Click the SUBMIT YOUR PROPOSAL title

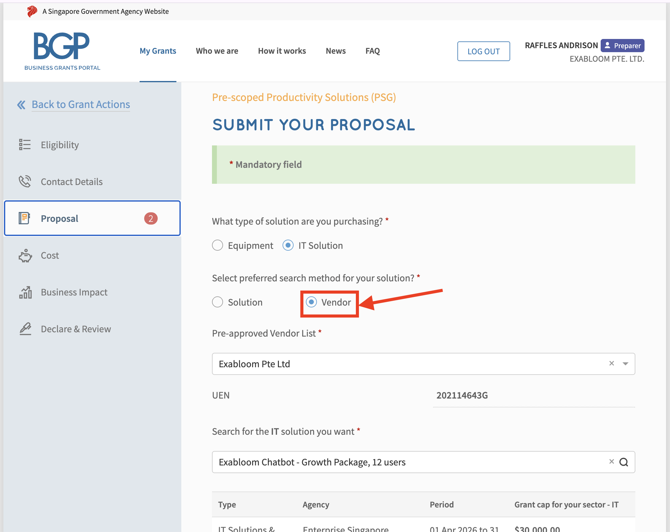313,125
